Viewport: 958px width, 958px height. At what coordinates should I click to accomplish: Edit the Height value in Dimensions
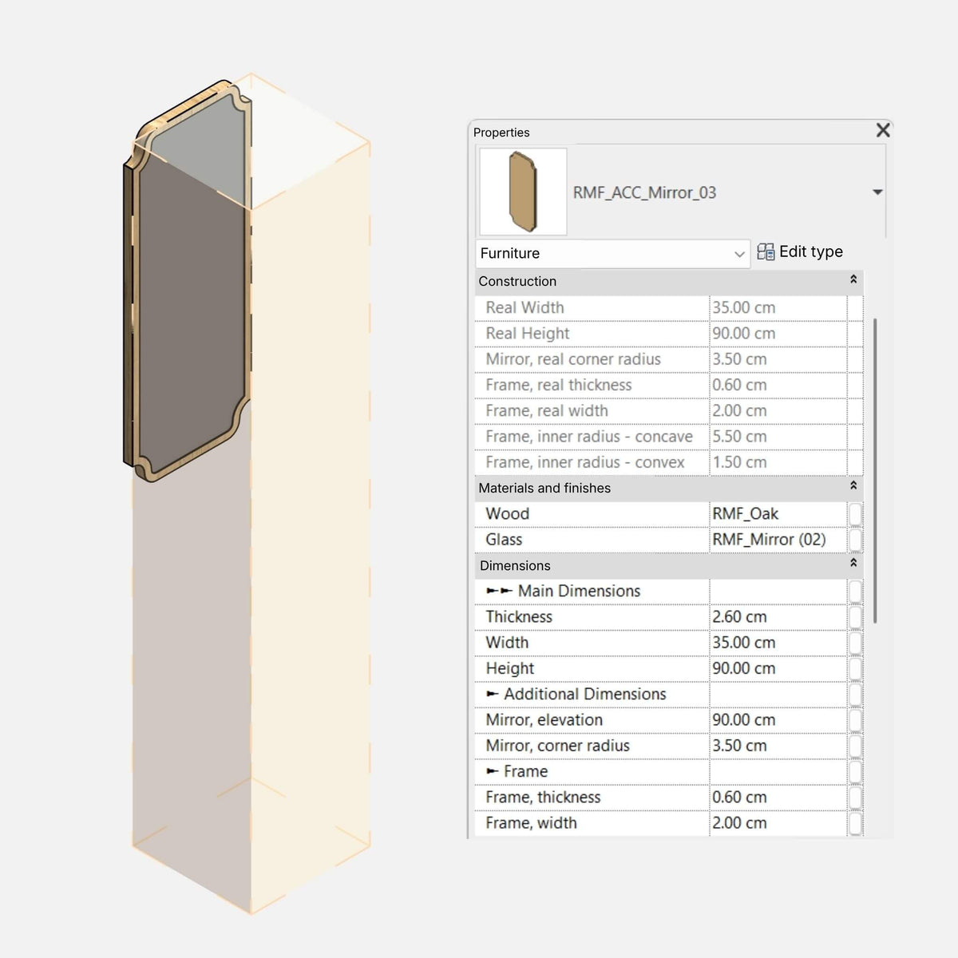[x=778, y=668]
